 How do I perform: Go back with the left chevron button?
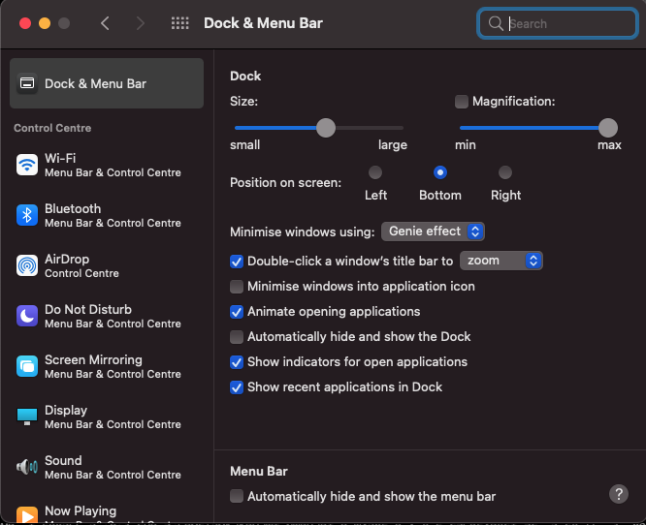[105, 23]
